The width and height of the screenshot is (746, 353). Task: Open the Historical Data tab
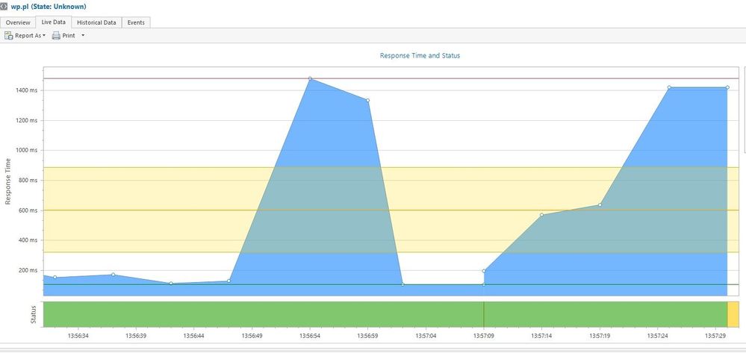point(96,22)
